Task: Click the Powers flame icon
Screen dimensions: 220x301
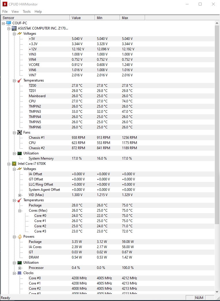Action: [x=19, y=237]
